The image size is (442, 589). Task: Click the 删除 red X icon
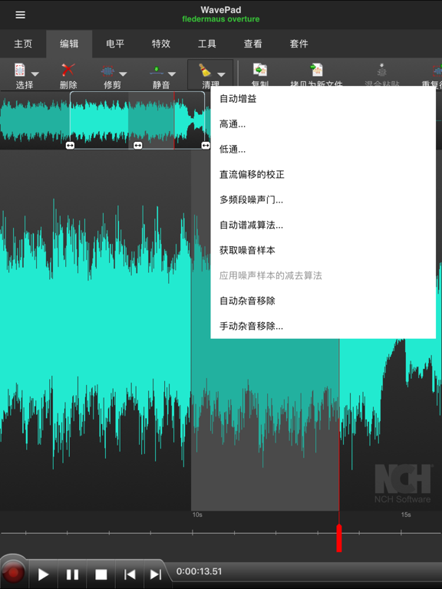68,70
